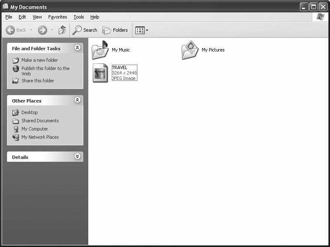Screen dimensions: 330x247
Task: Click the globe icon for Publish to Web
Action: 16,69
